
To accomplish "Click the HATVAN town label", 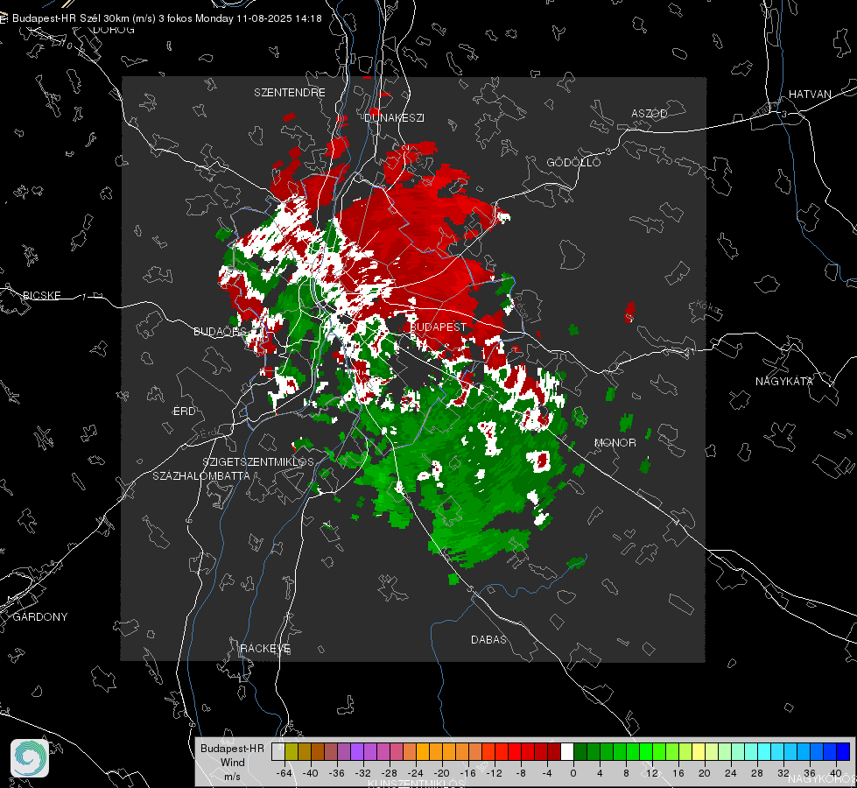I will click(810, 94).
